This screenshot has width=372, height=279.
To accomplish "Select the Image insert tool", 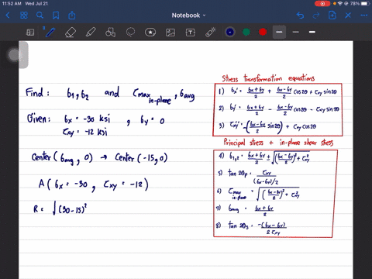I will 170,33.
